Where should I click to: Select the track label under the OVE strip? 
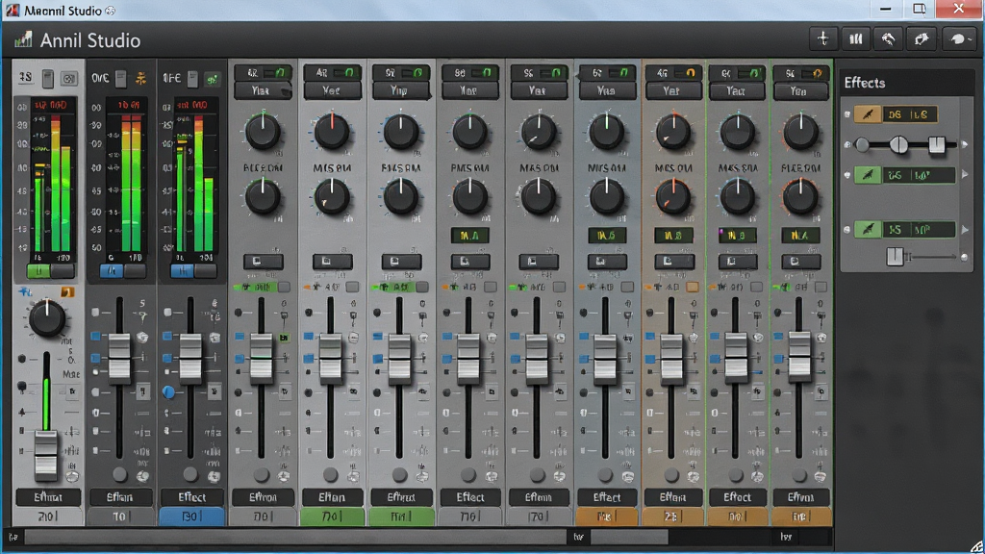click(120, 516)
